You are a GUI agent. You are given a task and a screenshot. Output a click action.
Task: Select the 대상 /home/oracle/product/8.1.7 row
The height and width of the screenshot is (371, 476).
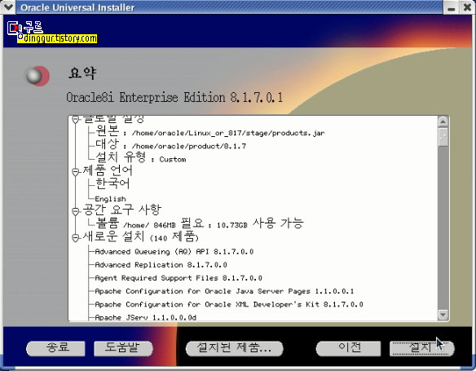coord(170,144)
